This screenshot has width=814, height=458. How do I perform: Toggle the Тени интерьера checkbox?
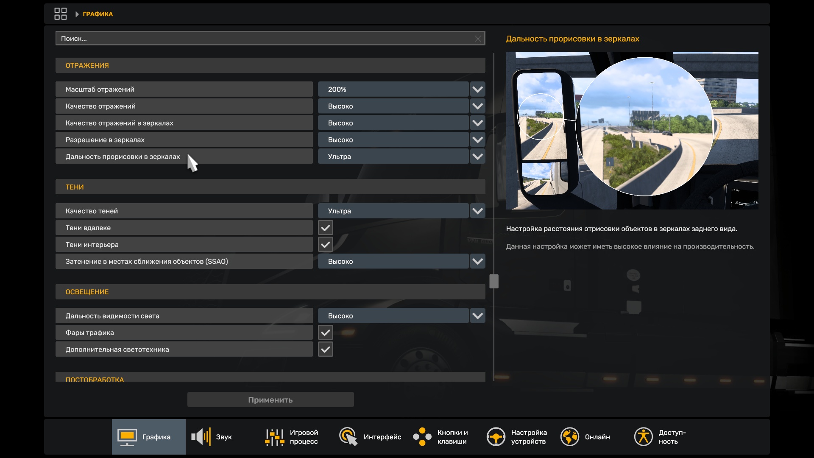(x=325, y=245)
